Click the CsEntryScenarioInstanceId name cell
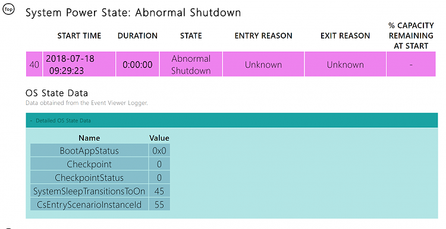This screenshot has width=446, height=229. point(89,204)
